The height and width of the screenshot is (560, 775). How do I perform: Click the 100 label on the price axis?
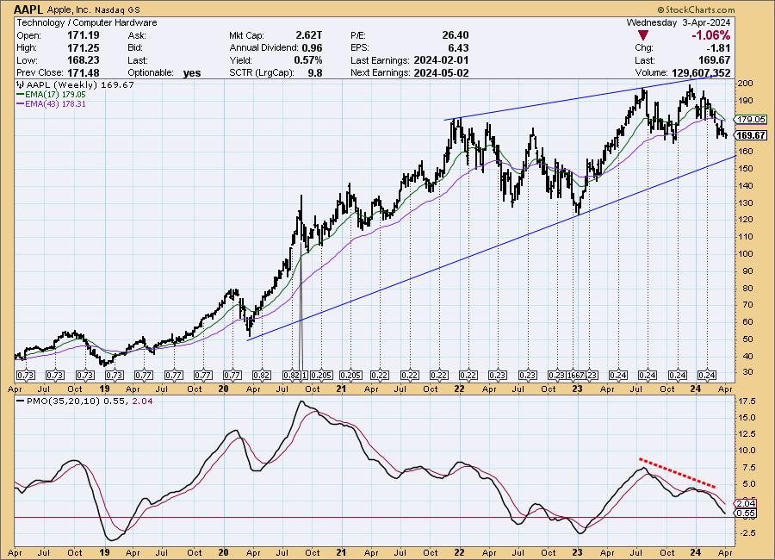click(746, 254)
